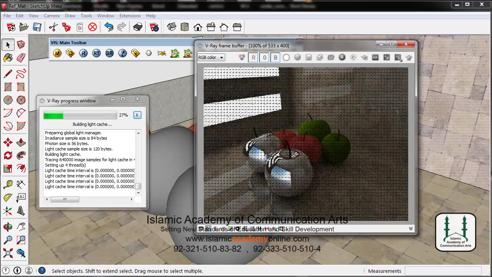Viewport: 492px width, 277px height.
Task: Toggle green channel G in frame buffer
Action: coord(264,57)
